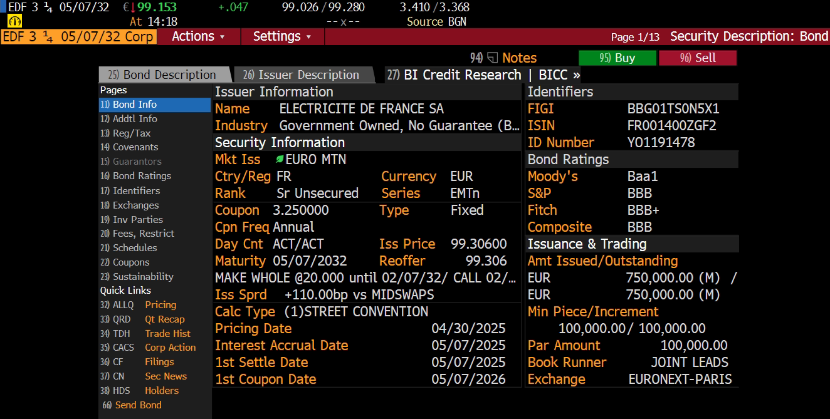Image resolution: width=830 pixels, height=419 pixels.
Task: Open the Covenants page
Action: (x=155, y=147)
